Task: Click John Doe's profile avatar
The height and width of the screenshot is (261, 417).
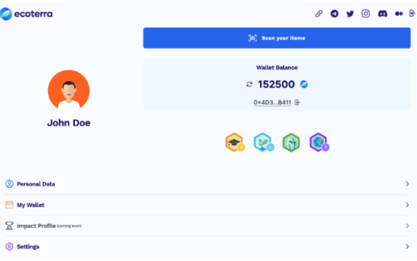Action: point(69,91)
